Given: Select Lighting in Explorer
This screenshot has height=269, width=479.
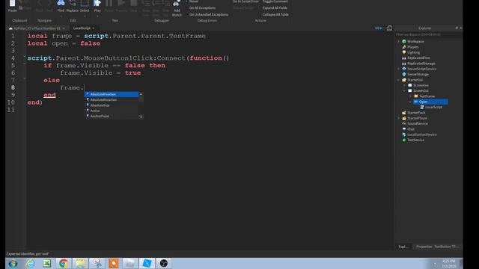Looking at the screenshot, I should click(x=413, y=52).
